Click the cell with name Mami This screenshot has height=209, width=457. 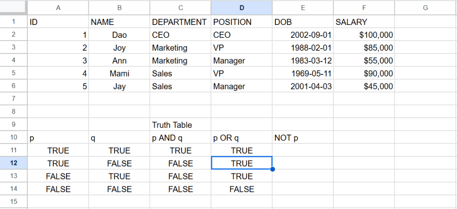(x=119, y=74)
